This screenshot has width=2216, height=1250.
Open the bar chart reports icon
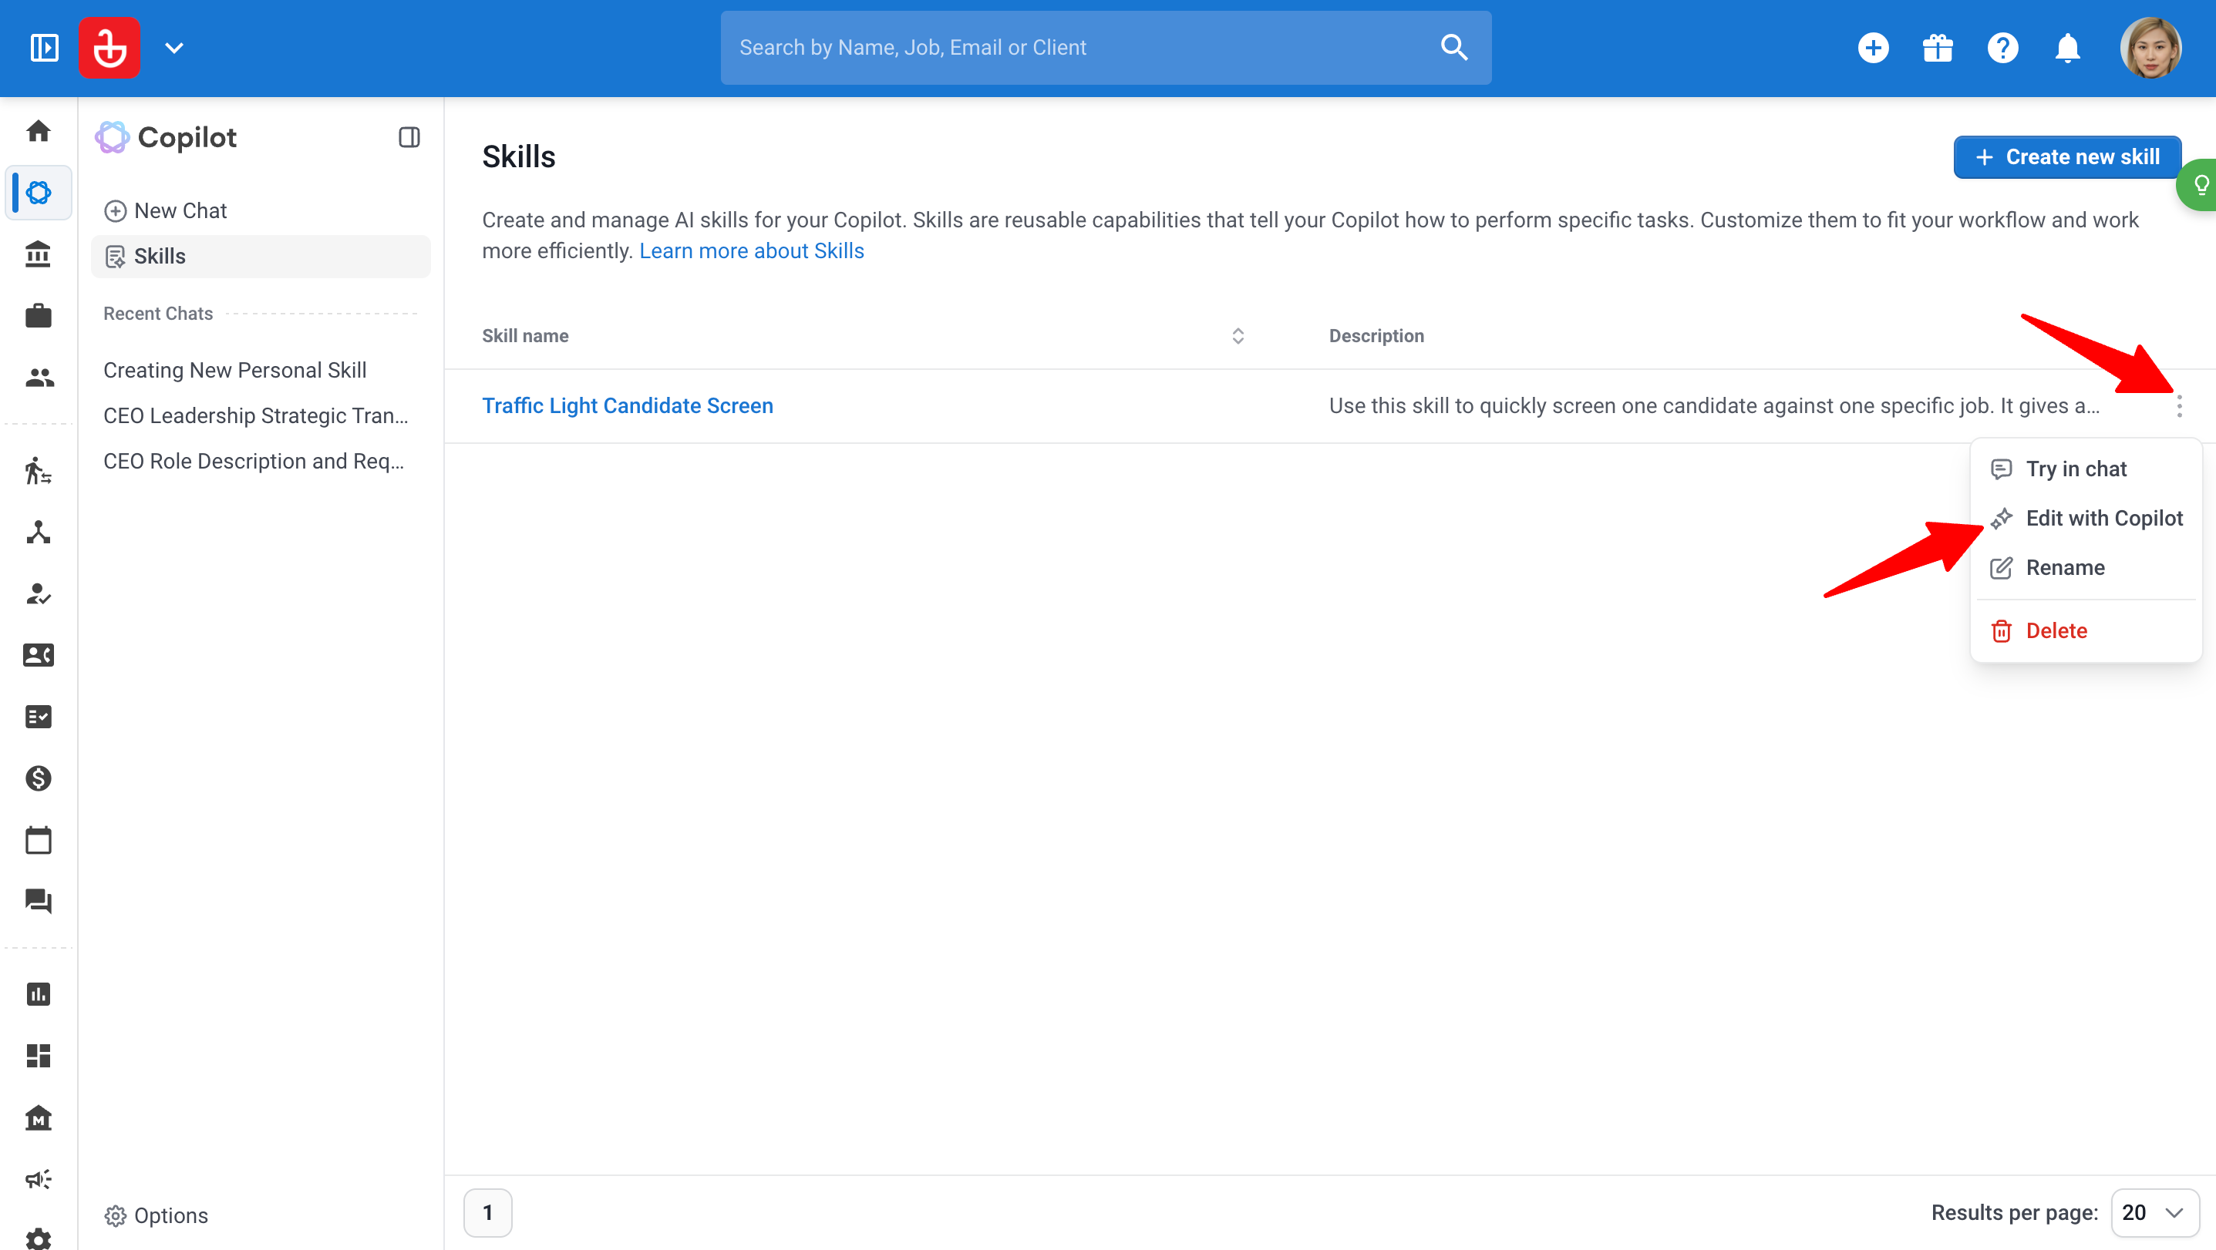pos(38,994)
